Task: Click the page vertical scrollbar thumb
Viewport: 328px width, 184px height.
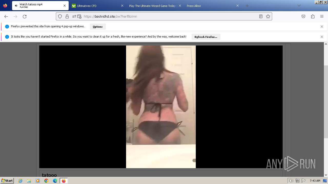Action: [x=326, y=102]
